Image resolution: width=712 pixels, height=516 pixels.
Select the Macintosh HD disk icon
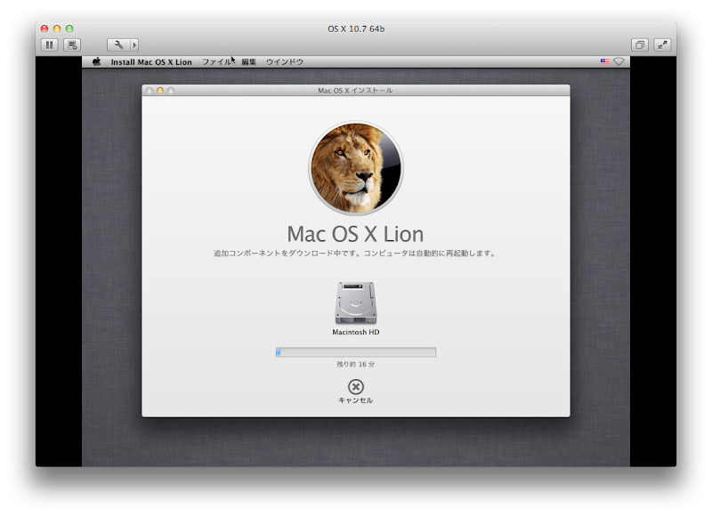[356, 303]
